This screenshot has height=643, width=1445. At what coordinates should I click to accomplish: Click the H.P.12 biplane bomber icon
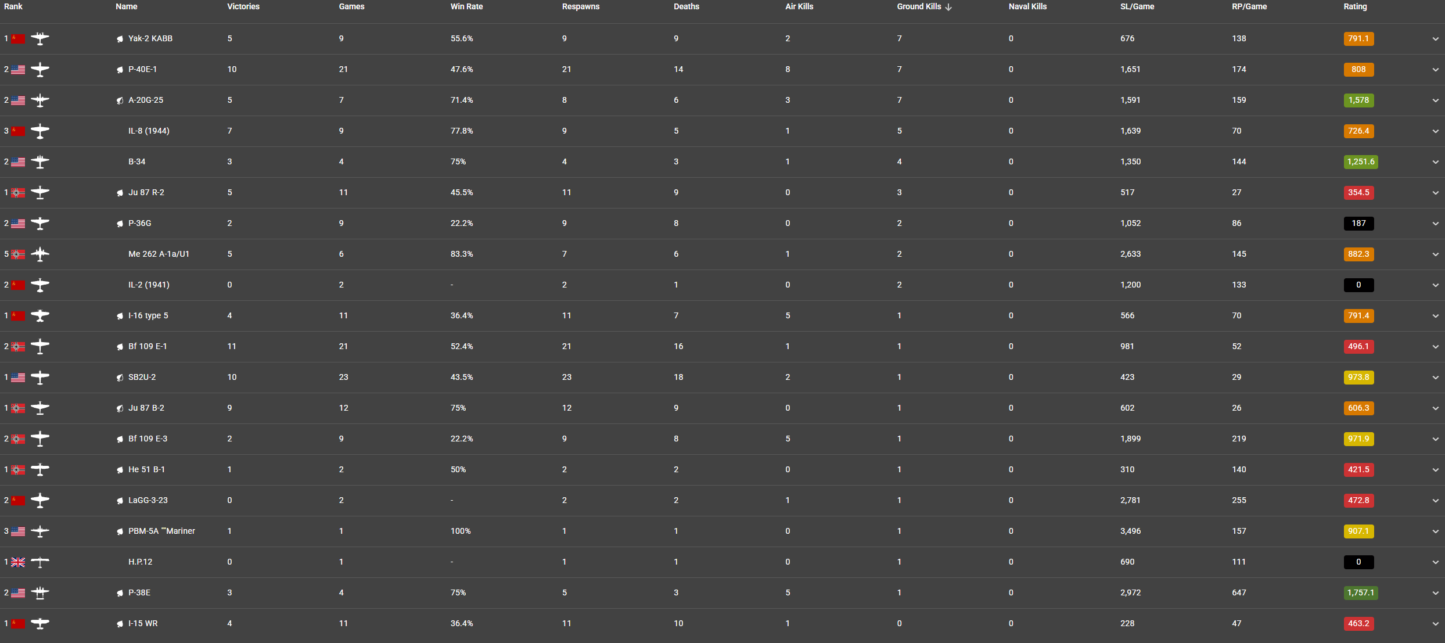pyautogui.click(x=40, y=562)
